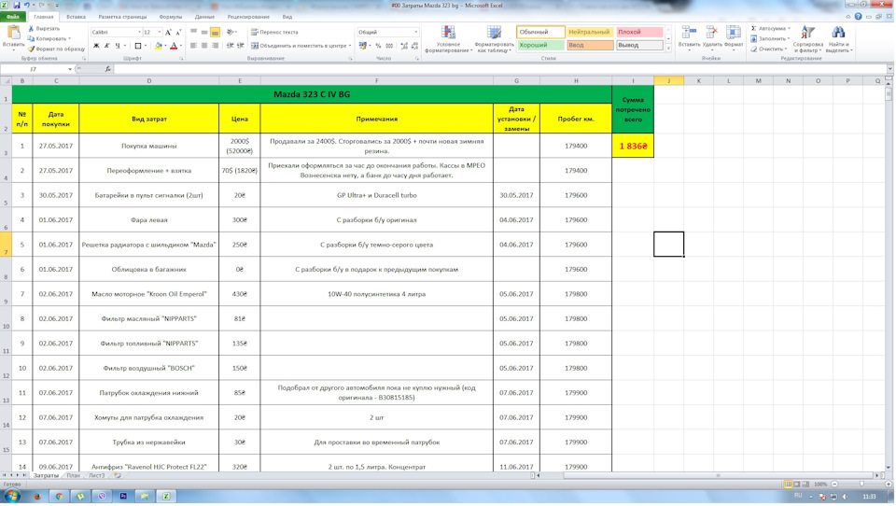Toggle Underline (Ч) formatting
Screen dimensions: 896x506
(x=118, y=46)
